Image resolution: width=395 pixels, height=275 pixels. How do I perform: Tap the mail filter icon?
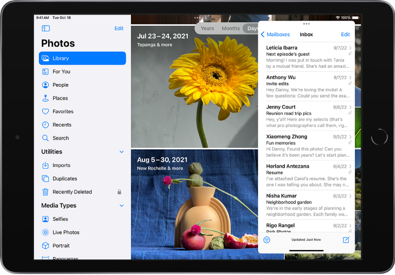click(266, 240)
